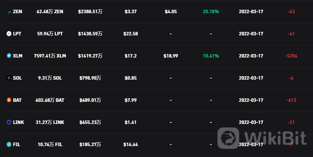
Task: Click the $2388.51万 value in ZEN row
Action: click(90, 12)
